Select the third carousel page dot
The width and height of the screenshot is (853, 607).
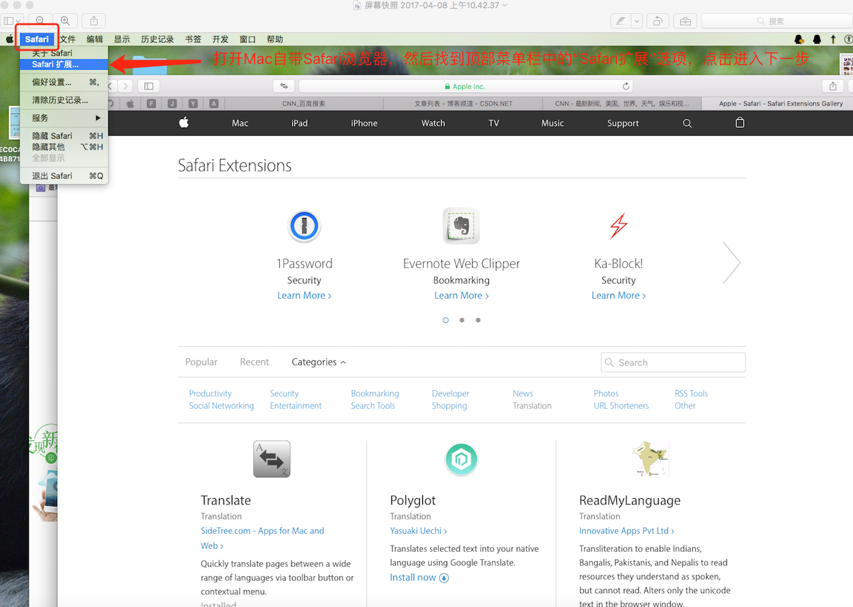pos(478,320)
